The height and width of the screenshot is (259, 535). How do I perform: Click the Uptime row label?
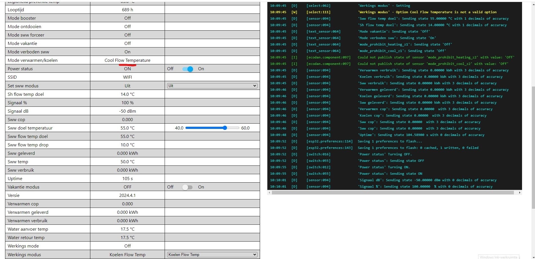coord(15,179)
